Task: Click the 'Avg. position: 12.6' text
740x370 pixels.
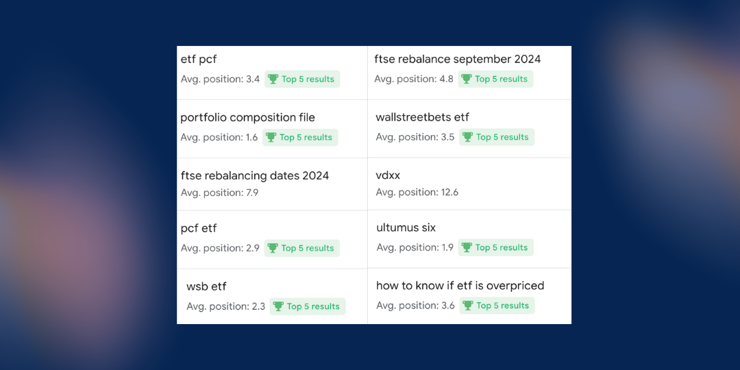Action: (x=417, y=193)
